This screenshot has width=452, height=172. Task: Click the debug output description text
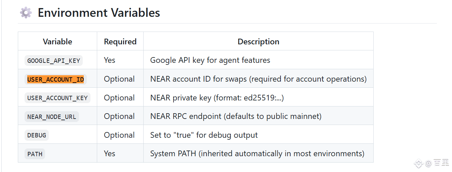click(x=204, y=135)
